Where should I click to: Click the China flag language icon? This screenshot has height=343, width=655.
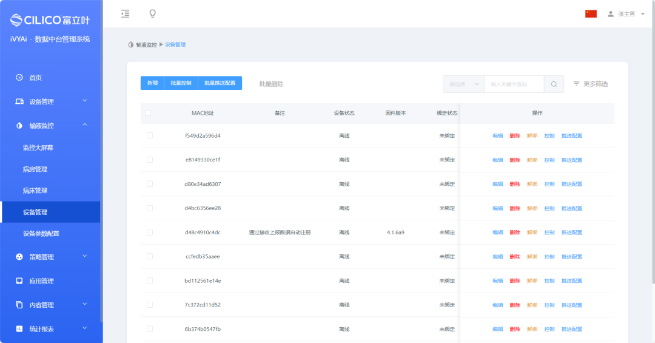point(591,14)
